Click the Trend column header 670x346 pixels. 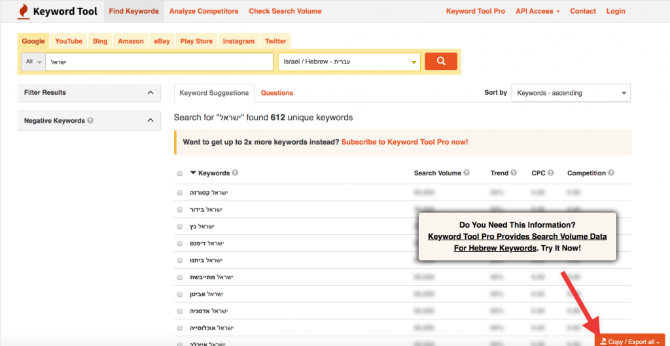click(x=499, y=173)
